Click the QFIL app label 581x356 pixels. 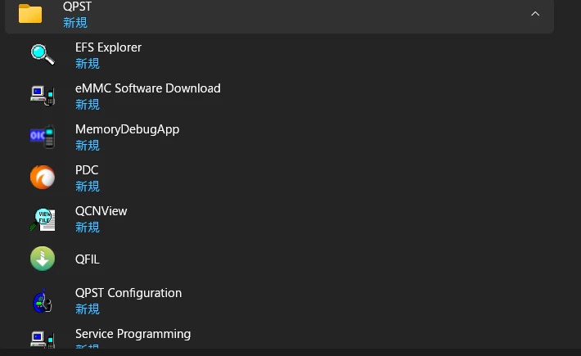(87, 259)
